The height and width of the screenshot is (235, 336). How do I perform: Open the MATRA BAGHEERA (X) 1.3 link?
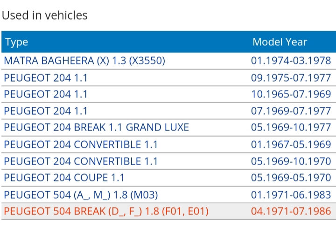pyautogui.click(x=84, y=61)
